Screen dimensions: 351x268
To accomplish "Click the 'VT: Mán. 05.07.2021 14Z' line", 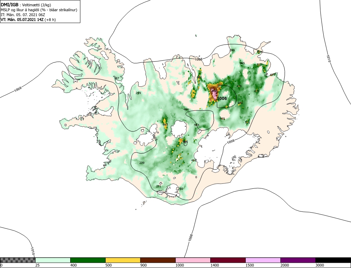I will tap(28, 19).
